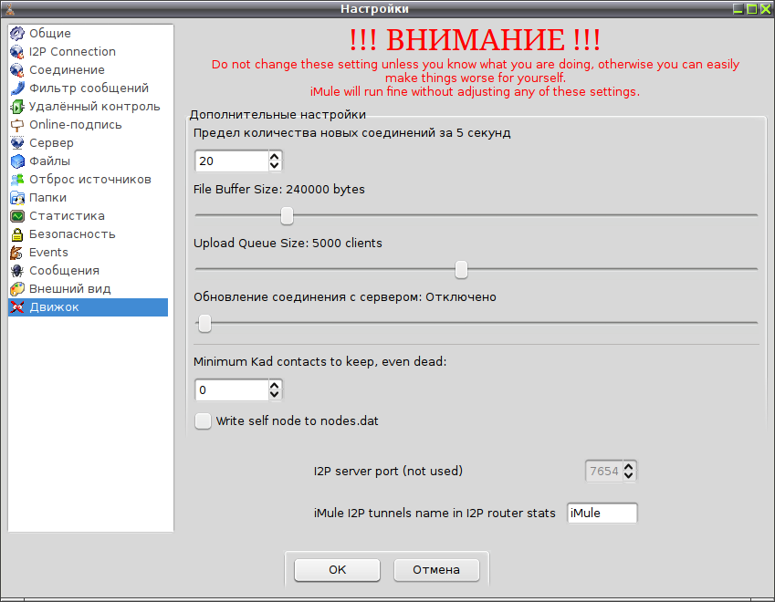Decrease new connections limit with down arrow
Image resolution: width=775 pixels, height=602 pixels.
pos(275,166)
